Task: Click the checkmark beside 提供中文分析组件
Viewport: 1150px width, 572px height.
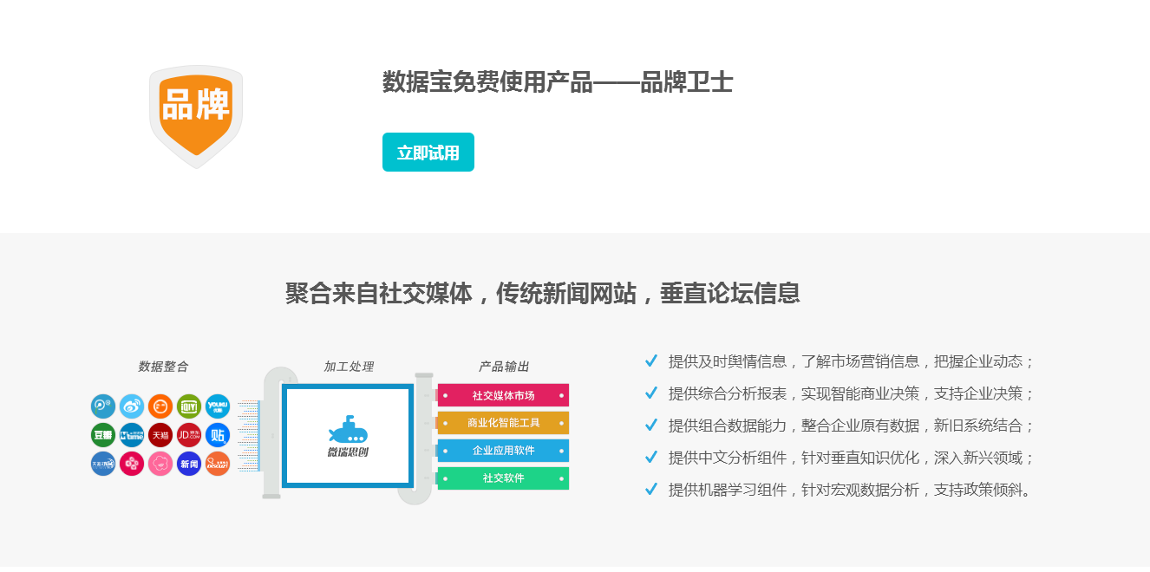Action: click(651, 457)
